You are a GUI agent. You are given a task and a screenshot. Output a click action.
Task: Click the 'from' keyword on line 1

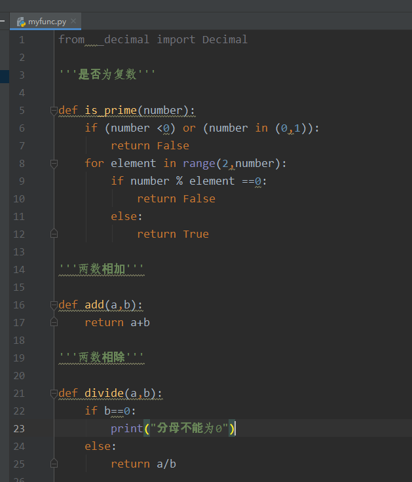pos(71,40)
